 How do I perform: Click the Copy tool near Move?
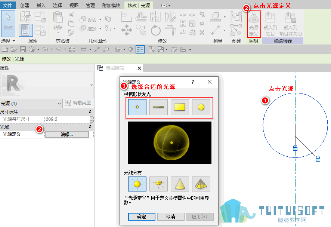click(x=141, y=30)
